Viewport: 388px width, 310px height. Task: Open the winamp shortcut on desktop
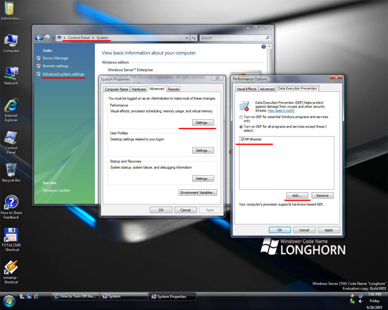[11, 268]
